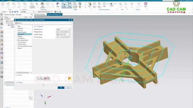Click the Find search field in dialog
Viewport: 193px width, 108px height.
pyautogui.click(x=46, y=23)
